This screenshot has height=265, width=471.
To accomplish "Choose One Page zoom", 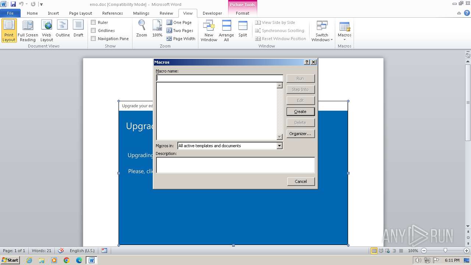I will (179, 22).
